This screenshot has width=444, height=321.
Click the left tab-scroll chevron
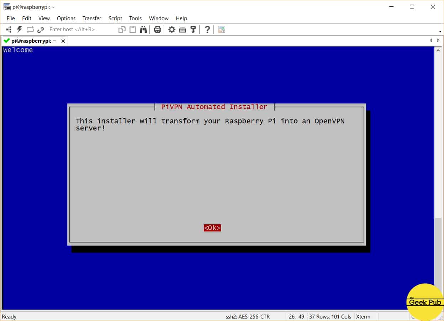pyautogui.click(x=430, y=41)
